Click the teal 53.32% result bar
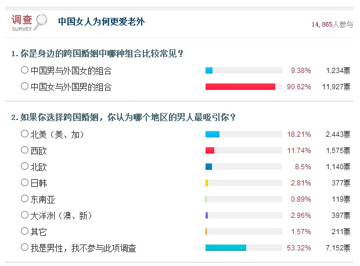The height and width of the screenshot is (266, 360). [x=226, y=247]
